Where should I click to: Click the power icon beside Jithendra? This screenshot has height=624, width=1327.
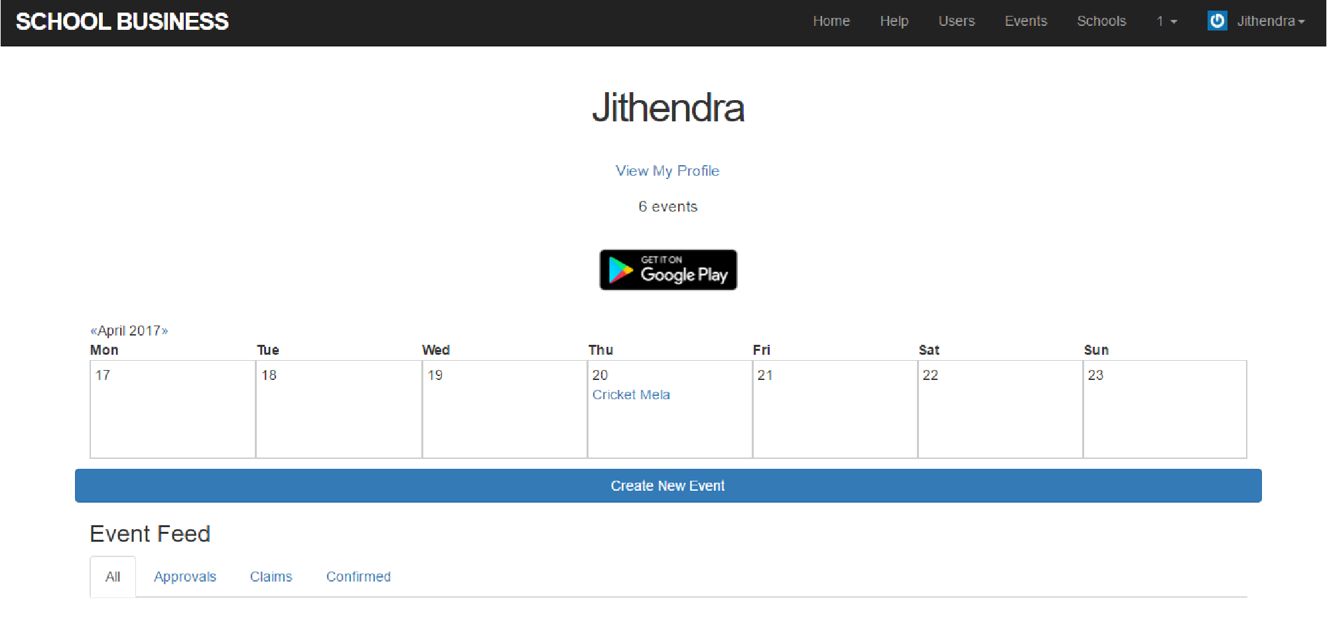coord(1217,21)
